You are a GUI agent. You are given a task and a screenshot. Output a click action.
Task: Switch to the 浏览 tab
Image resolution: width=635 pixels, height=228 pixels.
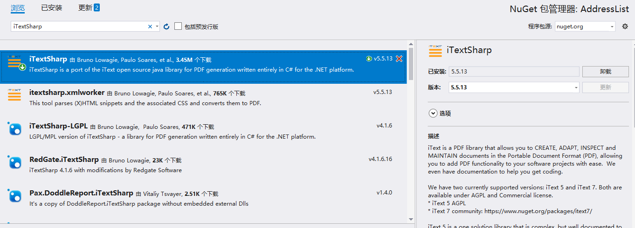(x=18, y=8)
